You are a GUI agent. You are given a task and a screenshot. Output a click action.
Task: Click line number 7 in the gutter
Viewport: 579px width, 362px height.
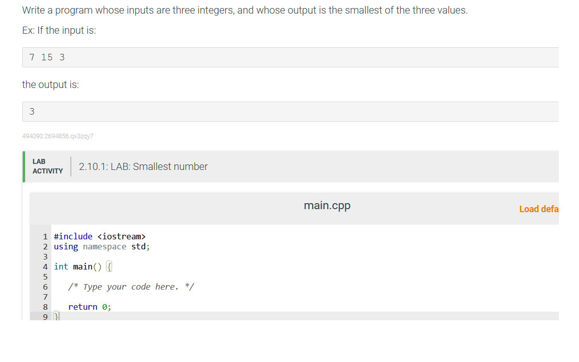[x=45, y=297]
